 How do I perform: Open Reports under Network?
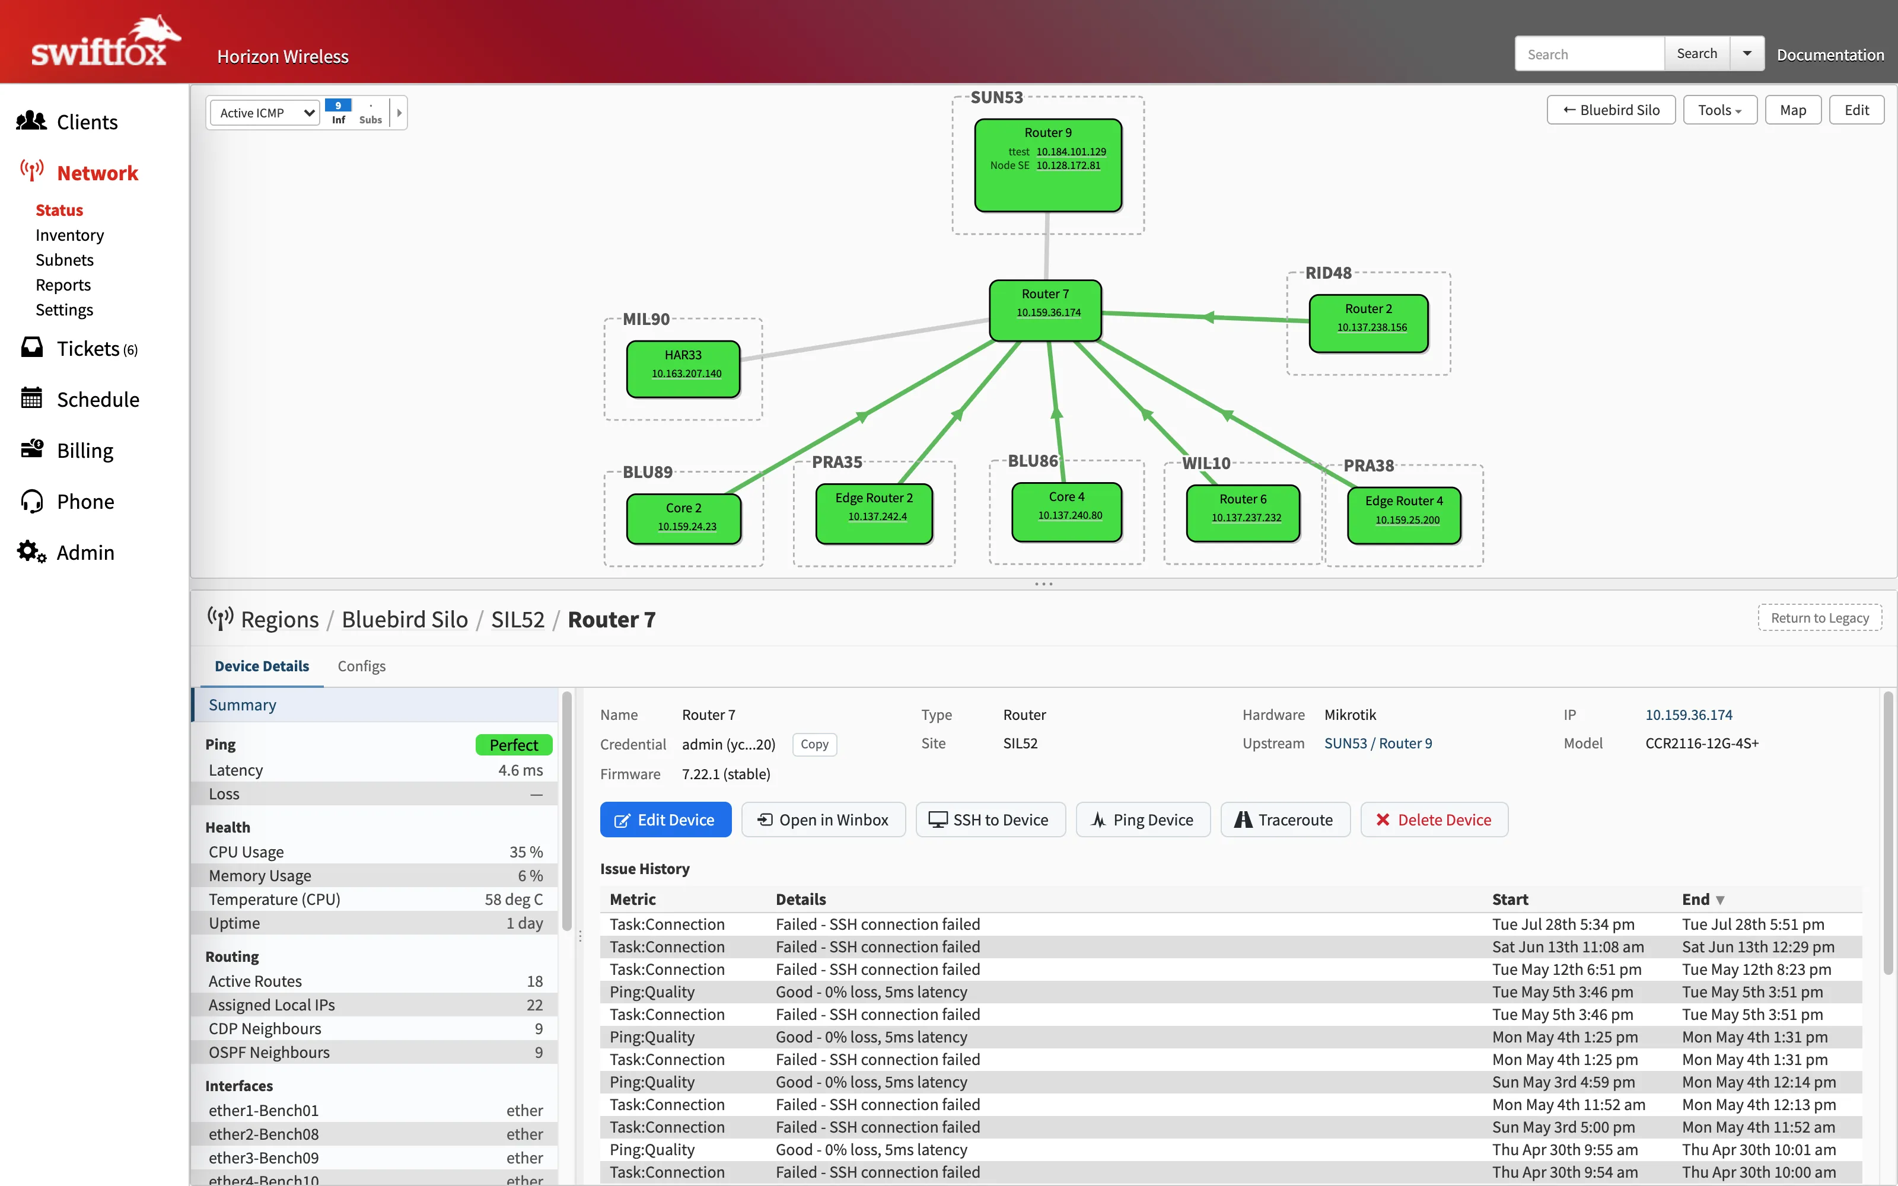pos(63,285)
